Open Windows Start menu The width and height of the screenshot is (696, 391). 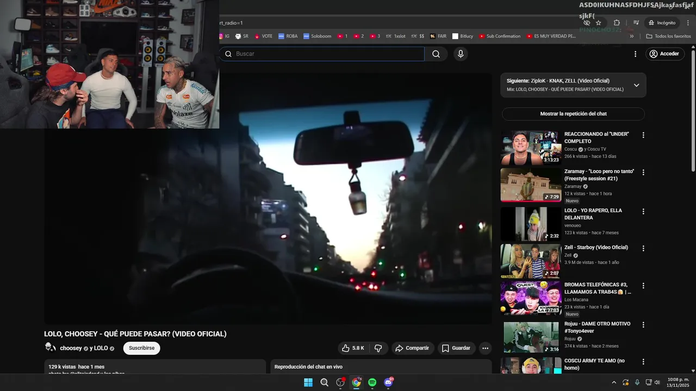(308, 382)
